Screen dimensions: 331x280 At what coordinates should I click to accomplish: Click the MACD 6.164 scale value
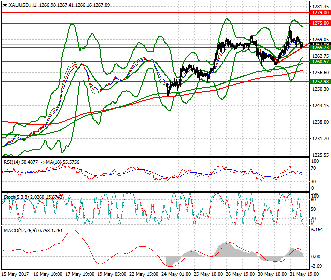pos(317,230)
